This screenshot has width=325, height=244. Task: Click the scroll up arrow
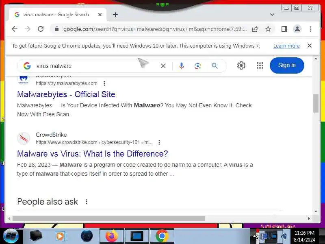click(316, 59)
